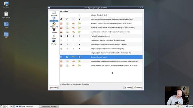The image size is (193, 108).
Task: Select the Ubuntu-Mono-Light icon theme row
Action: pyautogui.click(x=101, y=65)
